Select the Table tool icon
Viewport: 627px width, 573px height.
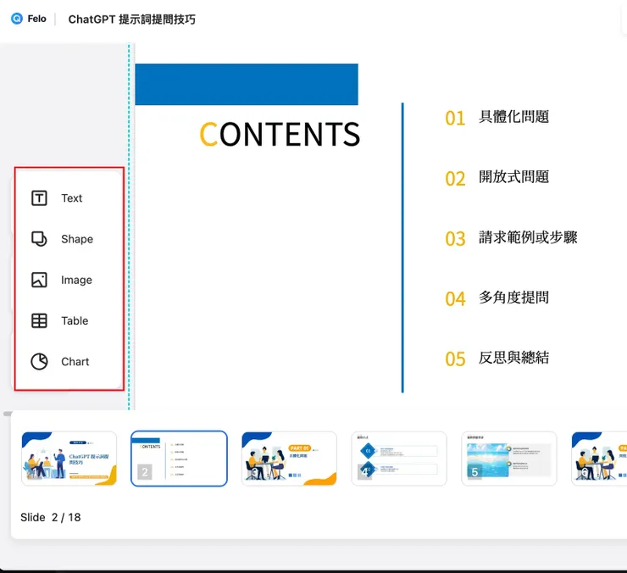(39, 320)
